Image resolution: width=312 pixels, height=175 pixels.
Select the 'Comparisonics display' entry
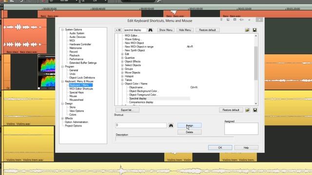tap(141, 102)
